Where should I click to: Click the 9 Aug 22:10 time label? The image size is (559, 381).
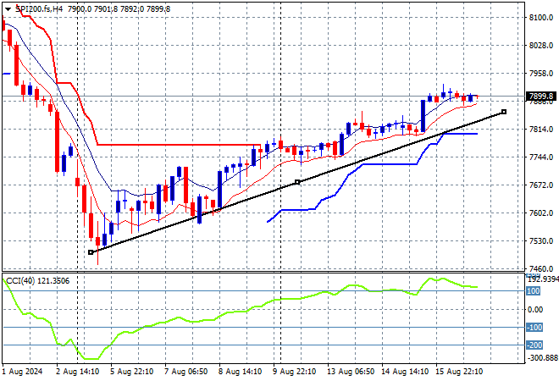(x=295, y=372)
